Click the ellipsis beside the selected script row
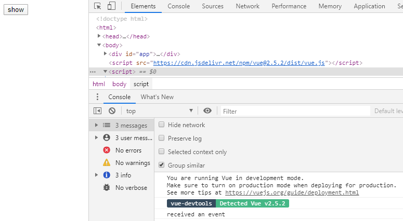The width and height of the screenshot is (403, 221). [93, 72]
